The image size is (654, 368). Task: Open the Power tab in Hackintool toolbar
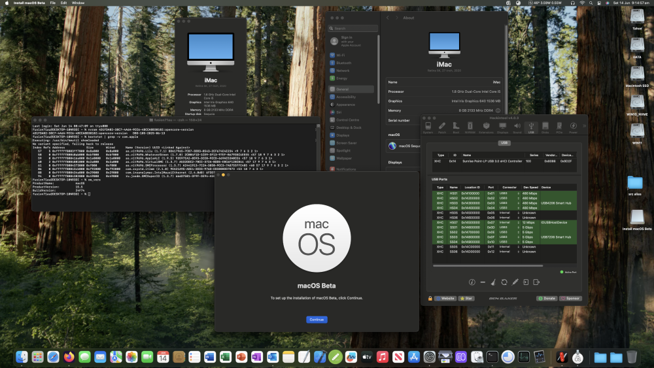[x=574, y=127]
